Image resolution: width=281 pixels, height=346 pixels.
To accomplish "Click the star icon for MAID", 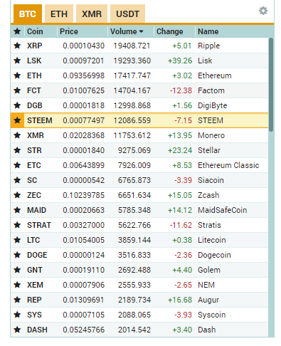I will click(x=17, y=210).
